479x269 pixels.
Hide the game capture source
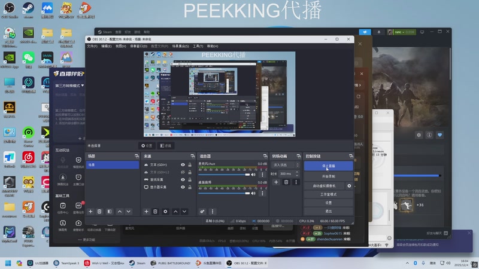[183, 179]
